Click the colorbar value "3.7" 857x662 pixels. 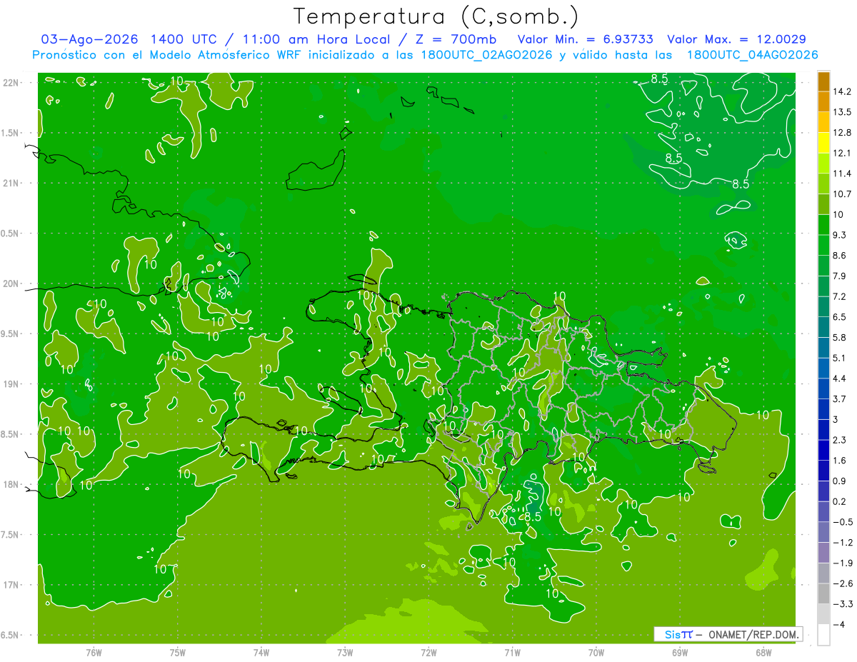coord(840,398)
